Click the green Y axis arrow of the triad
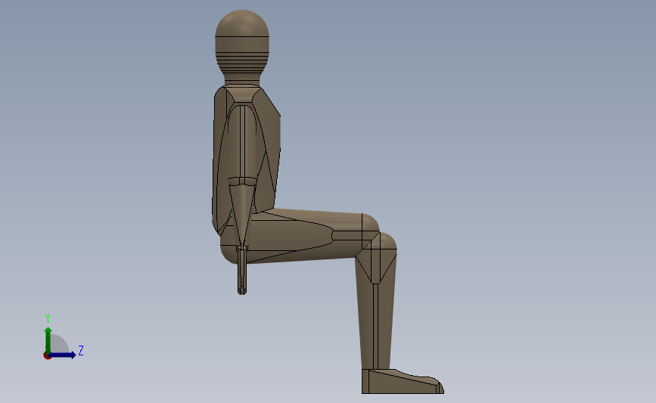 (48, 339)
